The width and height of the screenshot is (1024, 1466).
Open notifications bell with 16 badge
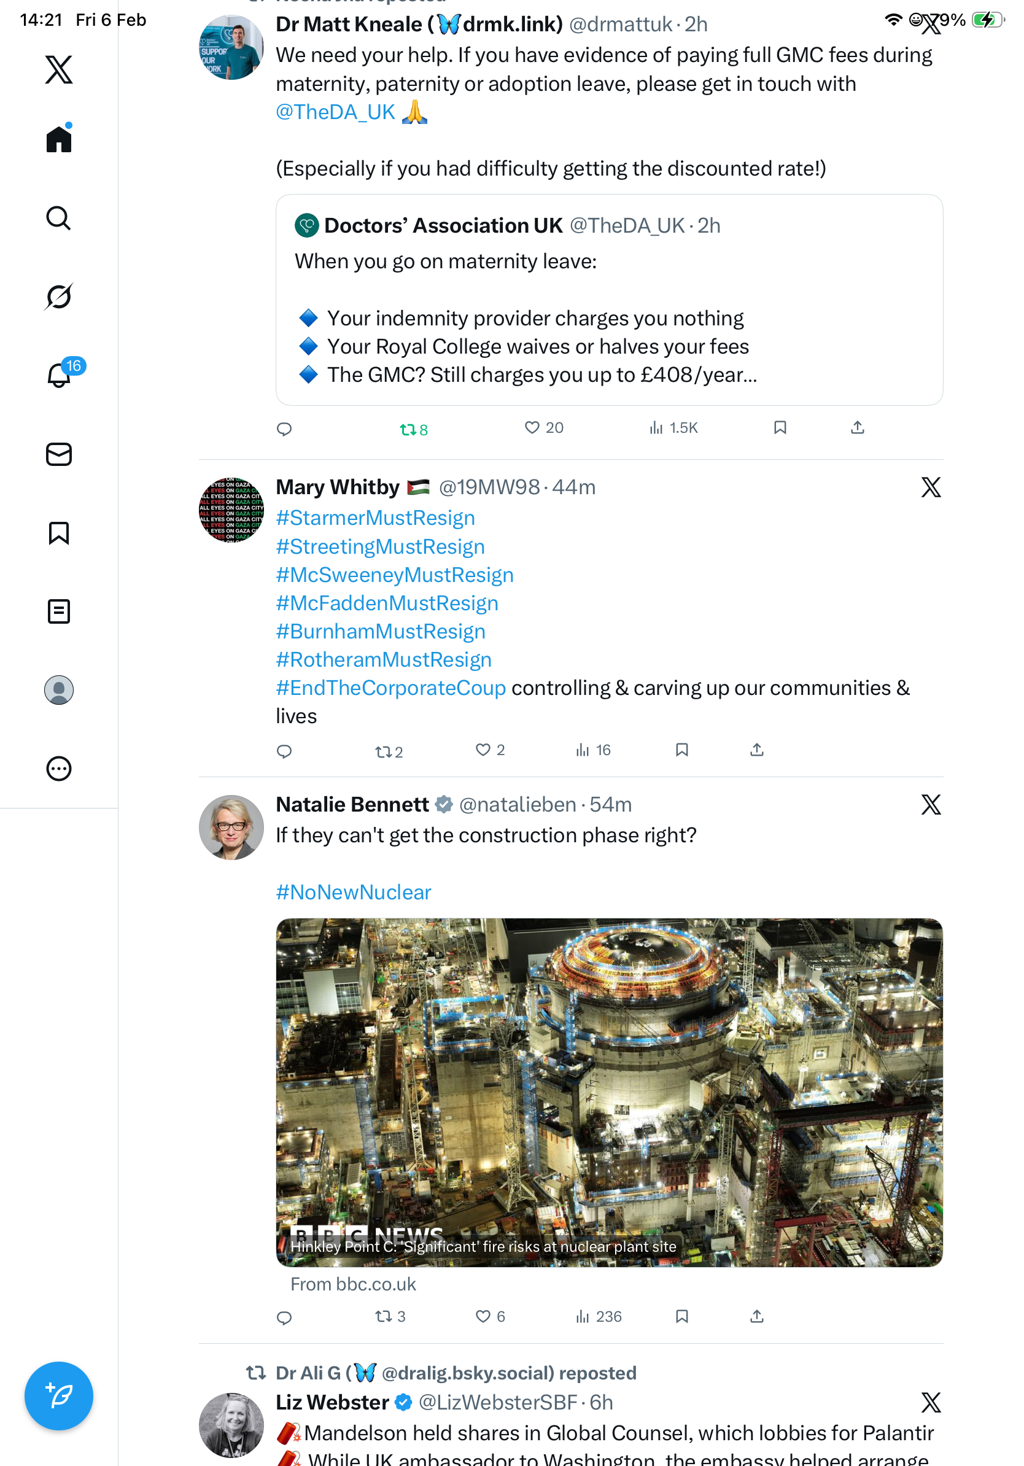[x=60, y=376]
